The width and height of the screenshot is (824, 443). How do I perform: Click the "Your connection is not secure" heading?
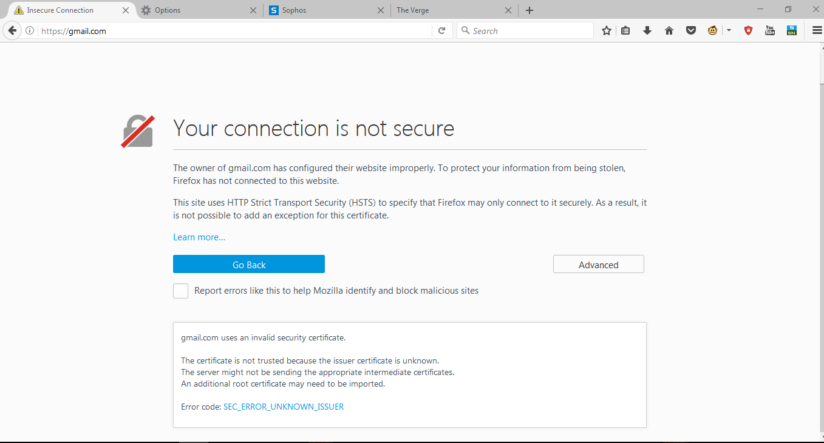[x=313, y=129]
